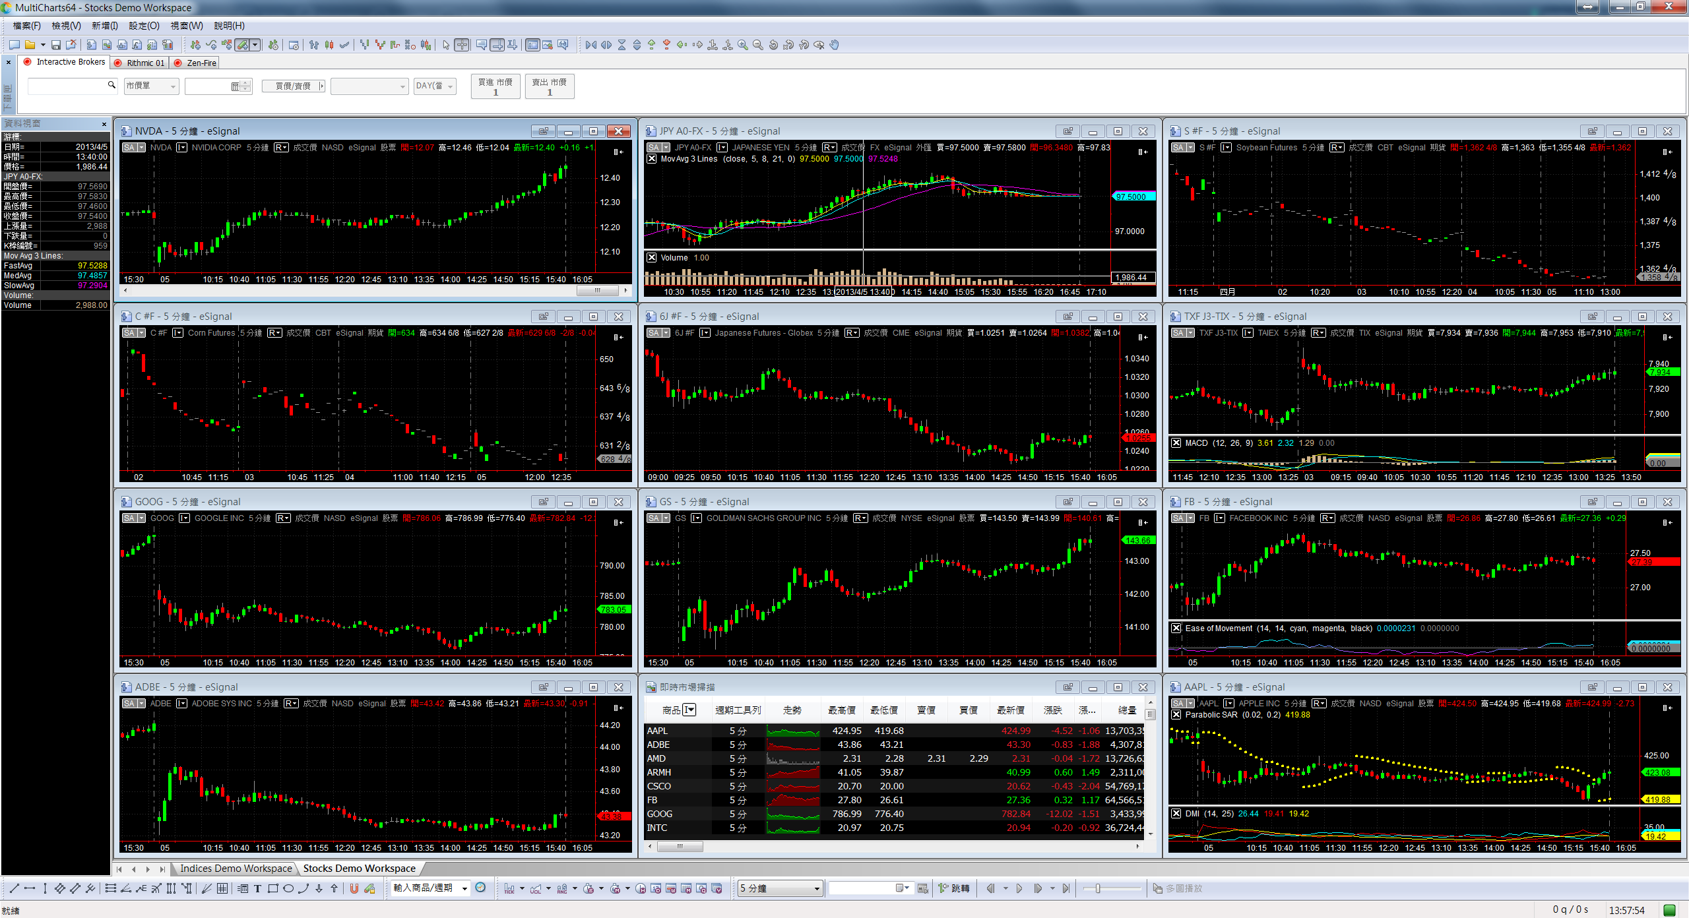
Task: Open the DAY time-in-force dropdown
Action: click(435, 86)
